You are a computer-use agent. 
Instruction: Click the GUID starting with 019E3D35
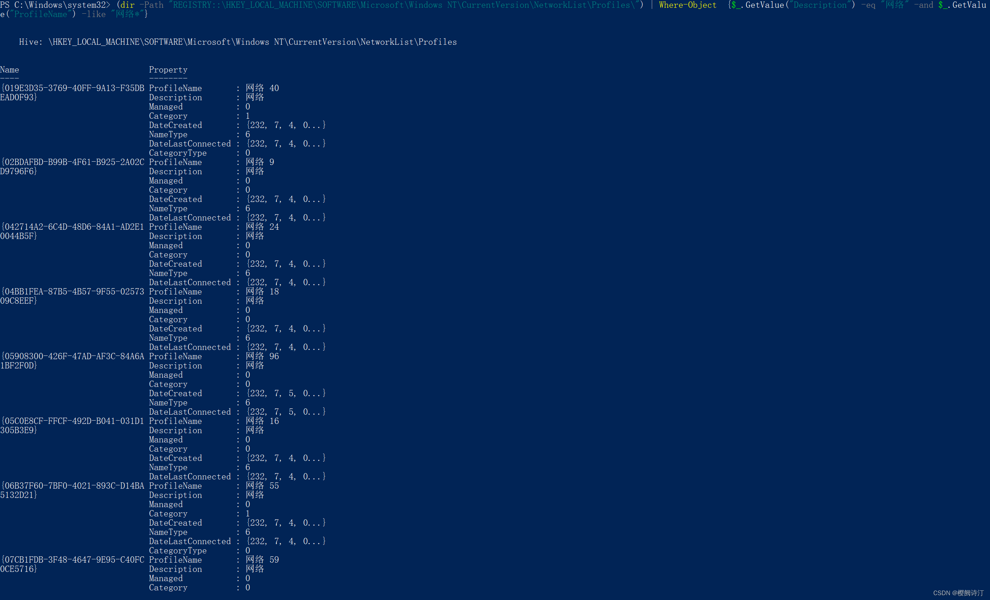pyautogui.click(x=72, y=88)
